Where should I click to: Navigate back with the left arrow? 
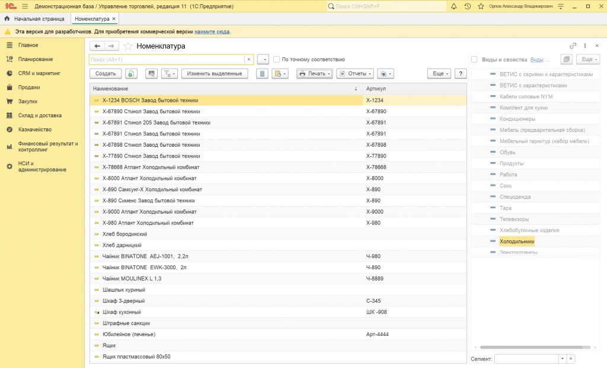97,46
